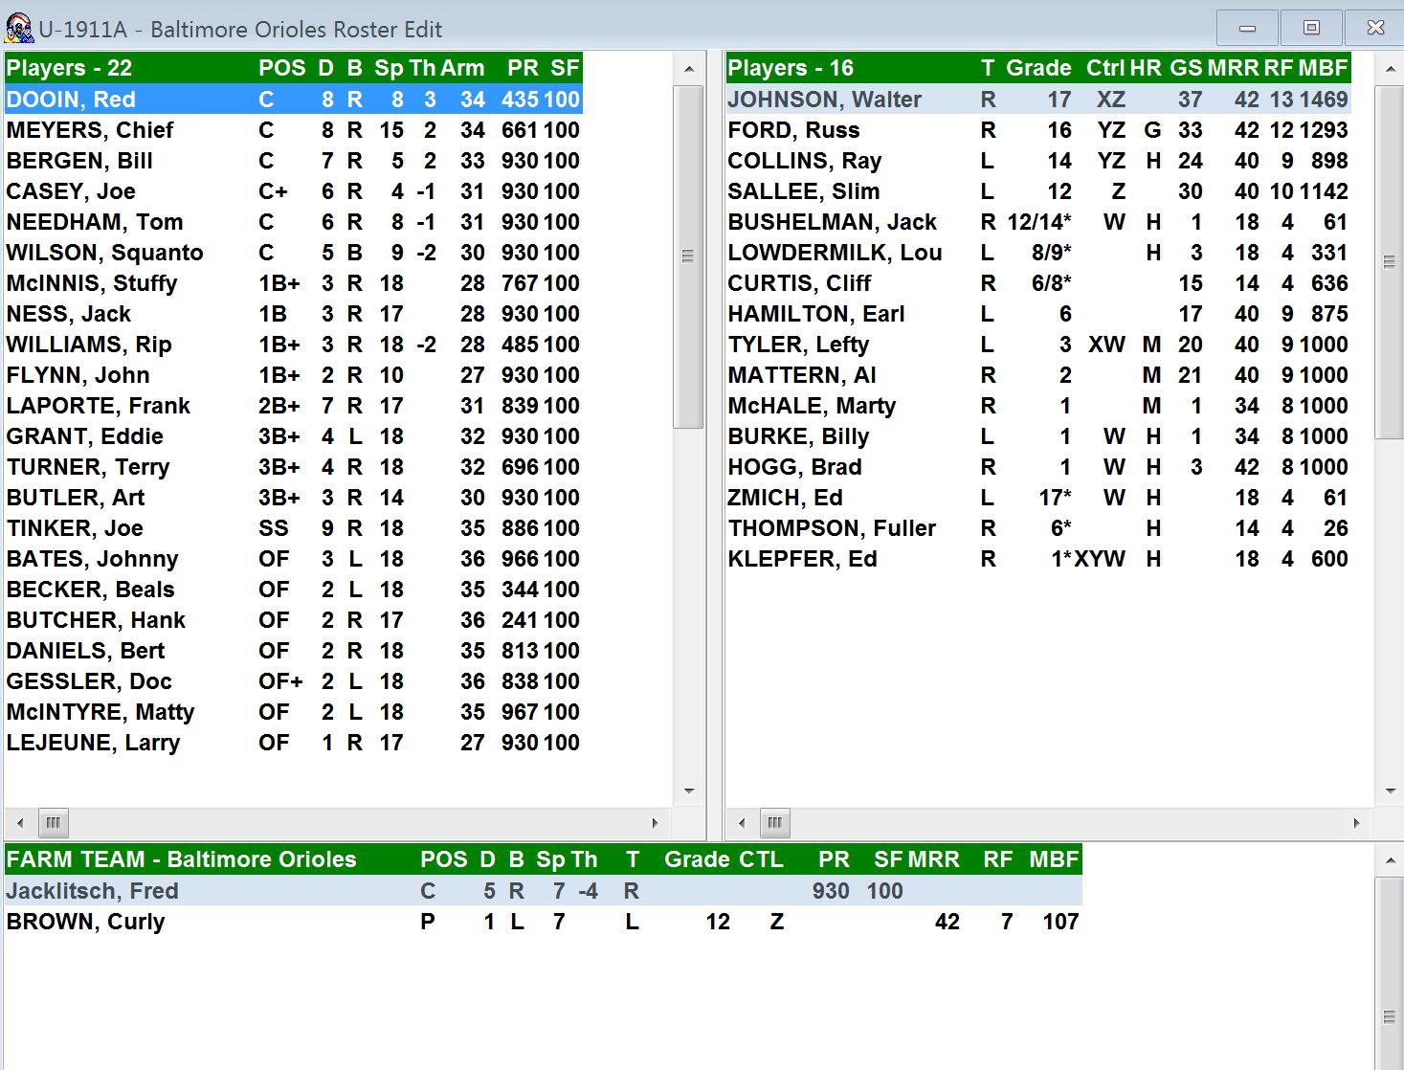The height and width of the screenshot is (1070, 1404).
Task: Select pitcher SALLEE, Slim
Action: click(x=1038, y=191)
